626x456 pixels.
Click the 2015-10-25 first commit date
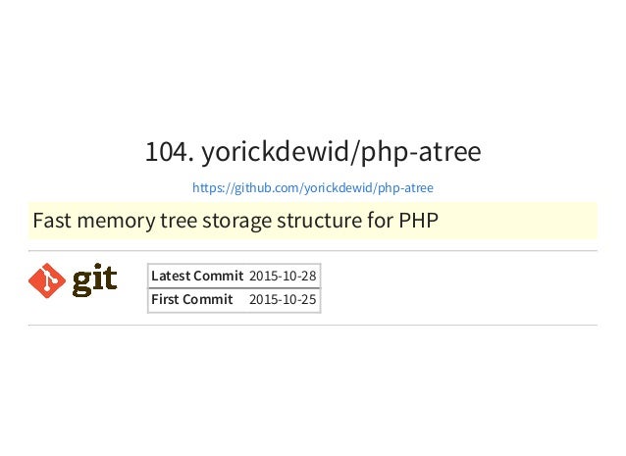point(283,299)
